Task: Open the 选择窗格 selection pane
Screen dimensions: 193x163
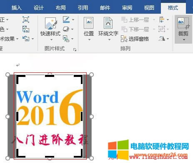Action: click(x=135, y=39)
